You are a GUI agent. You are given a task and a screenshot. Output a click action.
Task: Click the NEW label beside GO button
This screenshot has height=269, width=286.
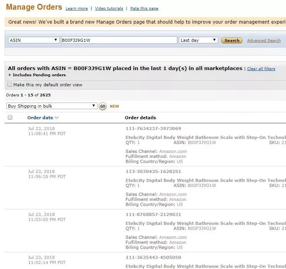click(x=115, y=106)
